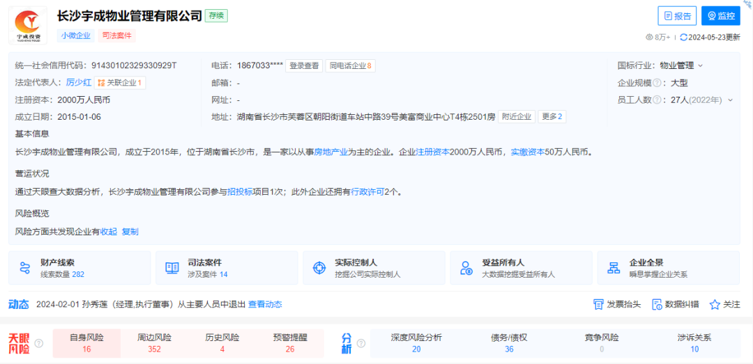Select the 司法案件 red tag
The width and height of the screenshot is (753, 364).
pos(116,35)
